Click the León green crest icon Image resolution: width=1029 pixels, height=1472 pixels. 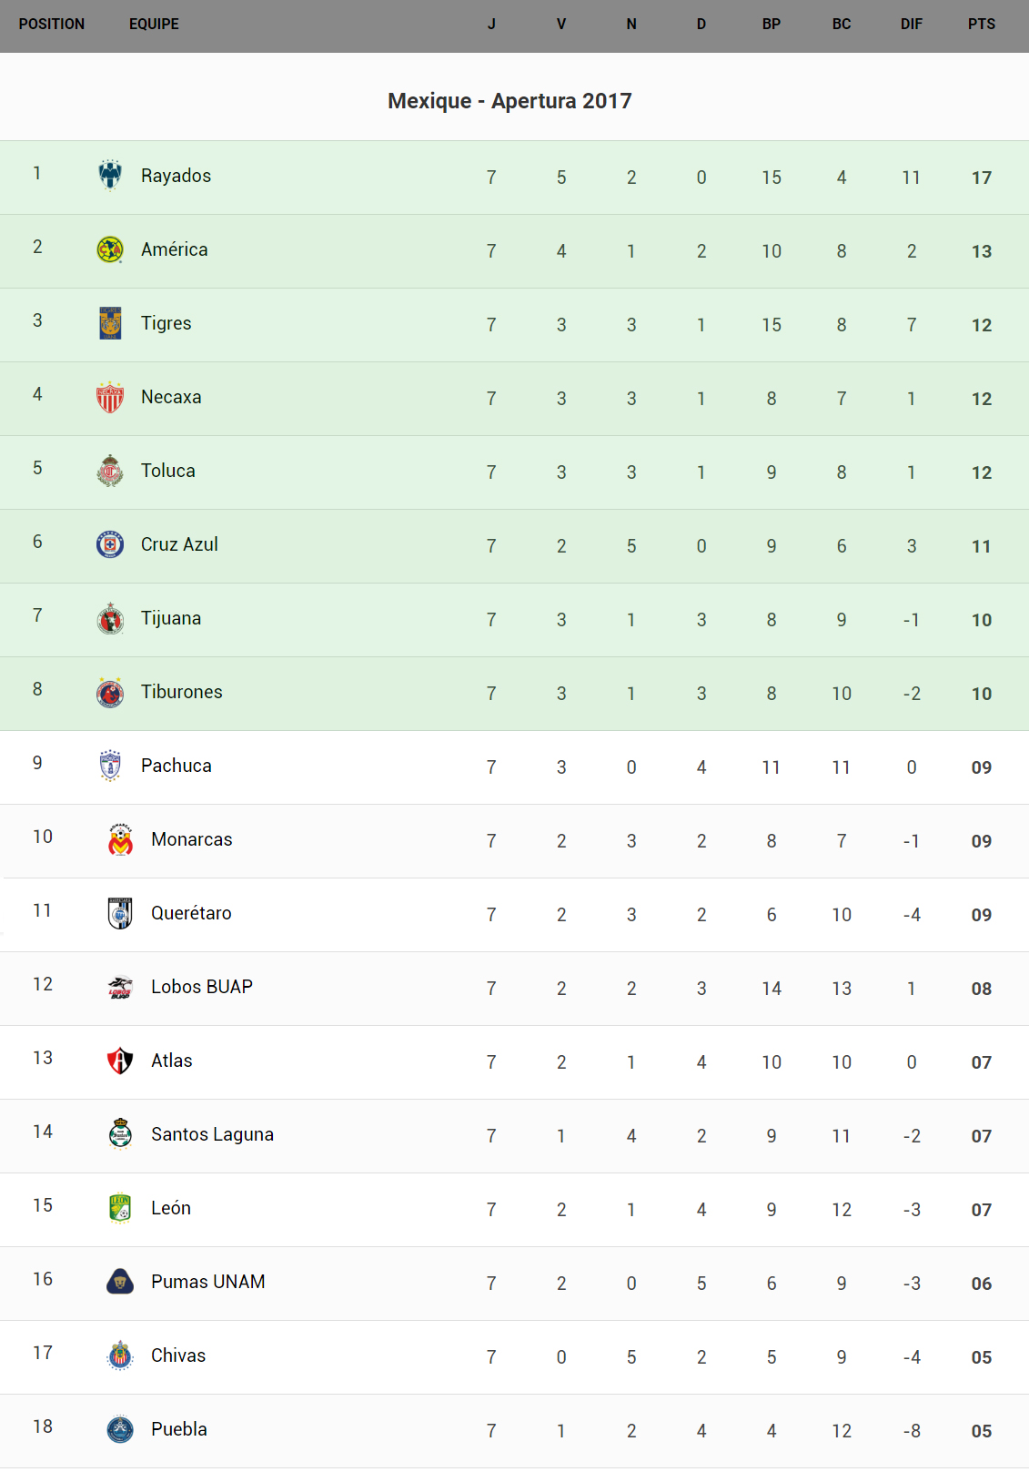click(120, 1208)
